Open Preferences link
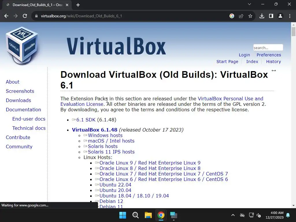296x222 pixels. tap(269, 55)
